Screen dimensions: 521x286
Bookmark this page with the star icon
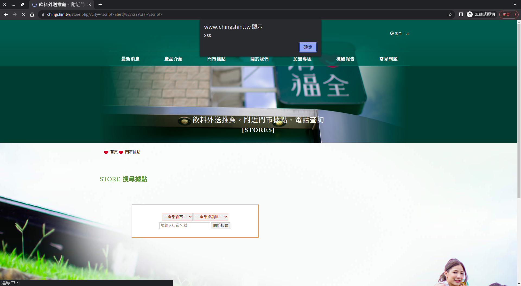click(x=450, y=14)
